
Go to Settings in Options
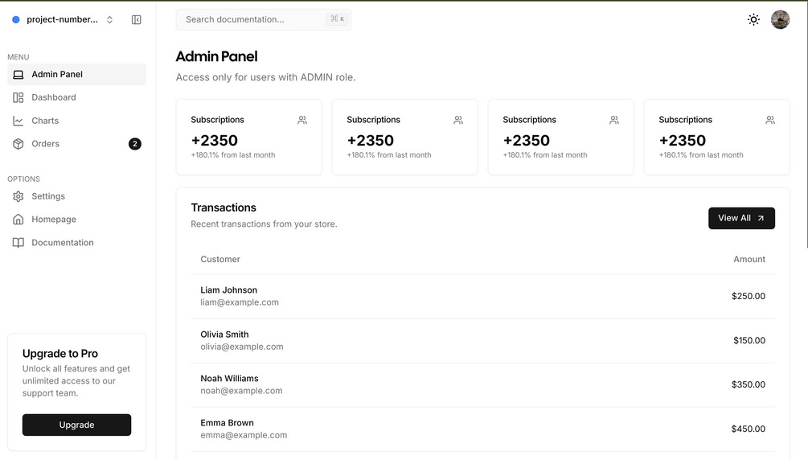tap(48, 196)
